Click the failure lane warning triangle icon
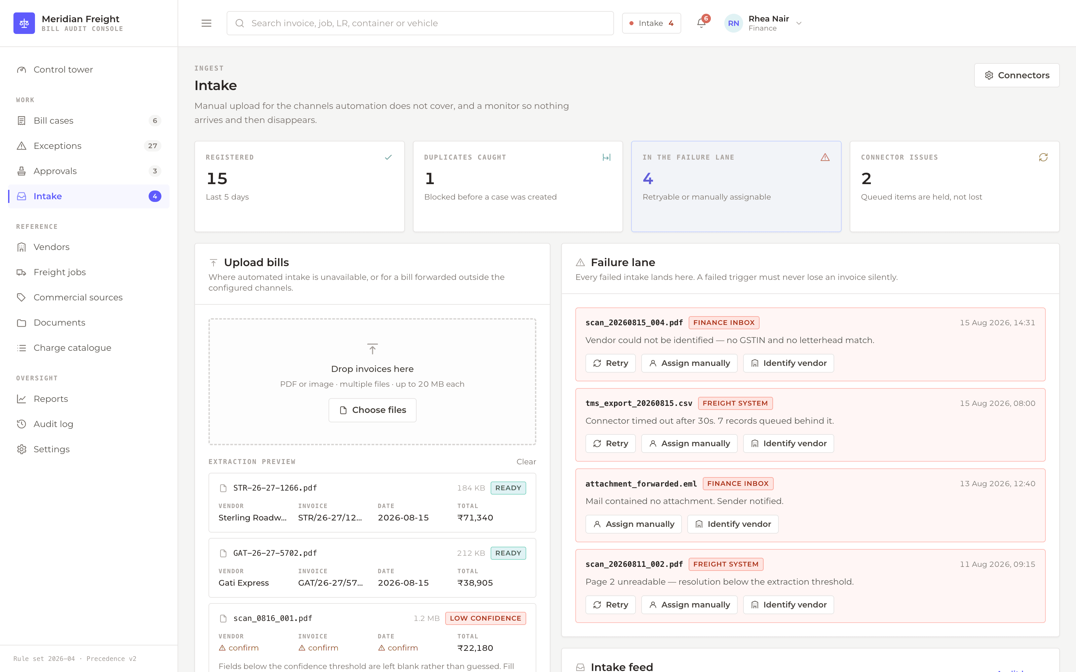Image resolution: width=1076 pixels, height=672 pixels. [x=825, y=157]
